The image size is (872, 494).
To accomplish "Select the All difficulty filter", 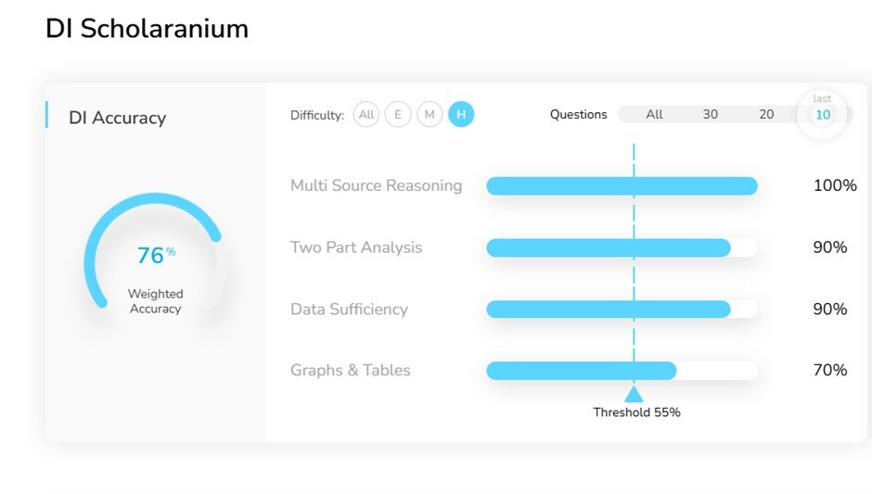I will [366, 115].
